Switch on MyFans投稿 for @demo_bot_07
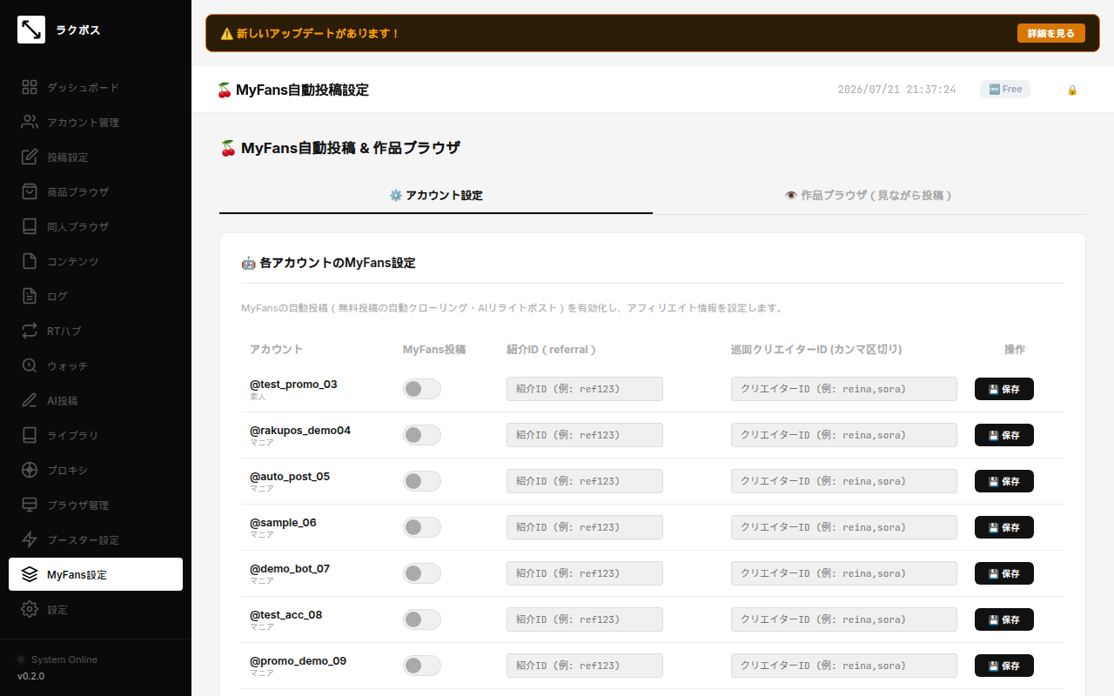 [x=422, y=573]
